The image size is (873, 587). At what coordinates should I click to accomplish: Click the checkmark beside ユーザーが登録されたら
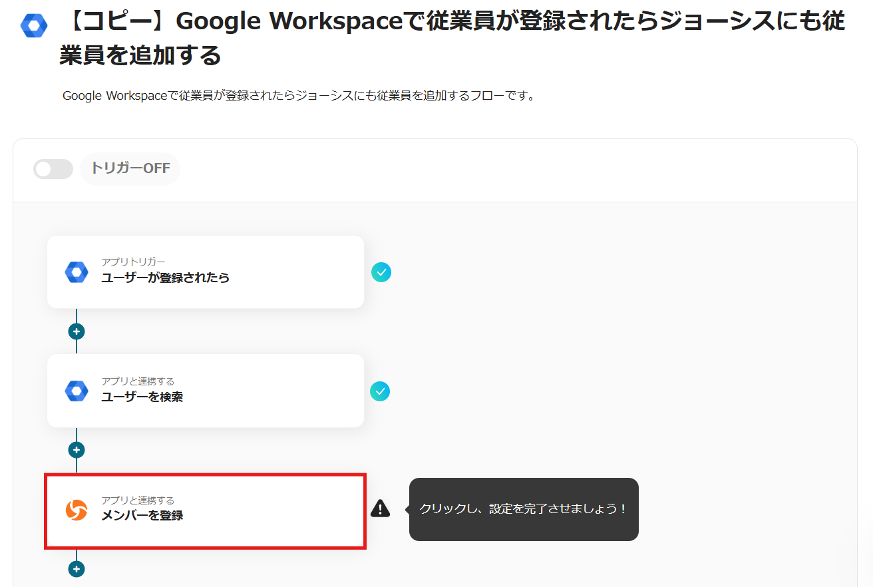[381, 272]
